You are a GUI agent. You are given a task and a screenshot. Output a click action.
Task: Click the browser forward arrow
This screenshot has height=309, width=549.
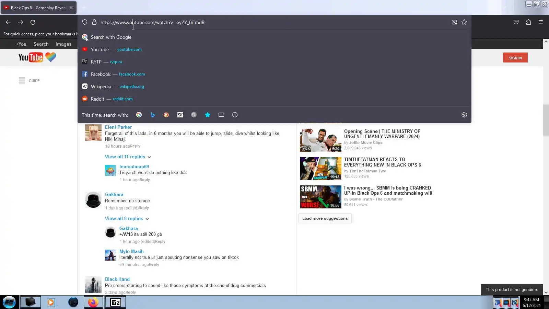point(21,22)
